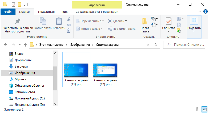Screen dimensions: 209x113
Task: Click the Вставить clipboard button
Action: tap(59, 23)
